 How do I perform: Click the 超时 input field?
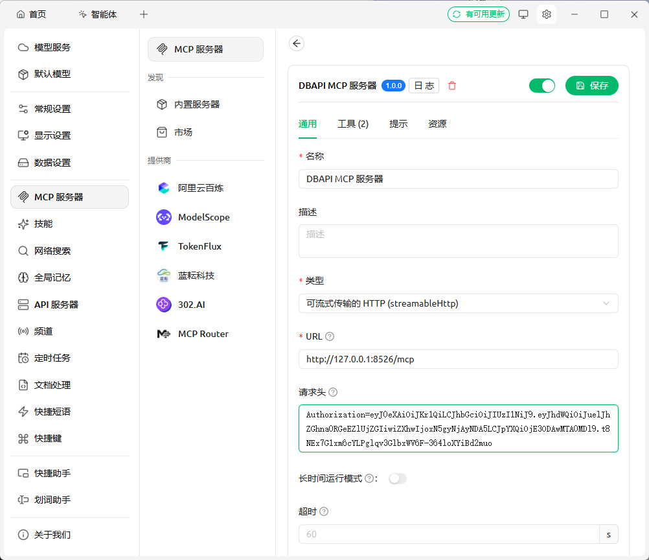pos(449,534)
